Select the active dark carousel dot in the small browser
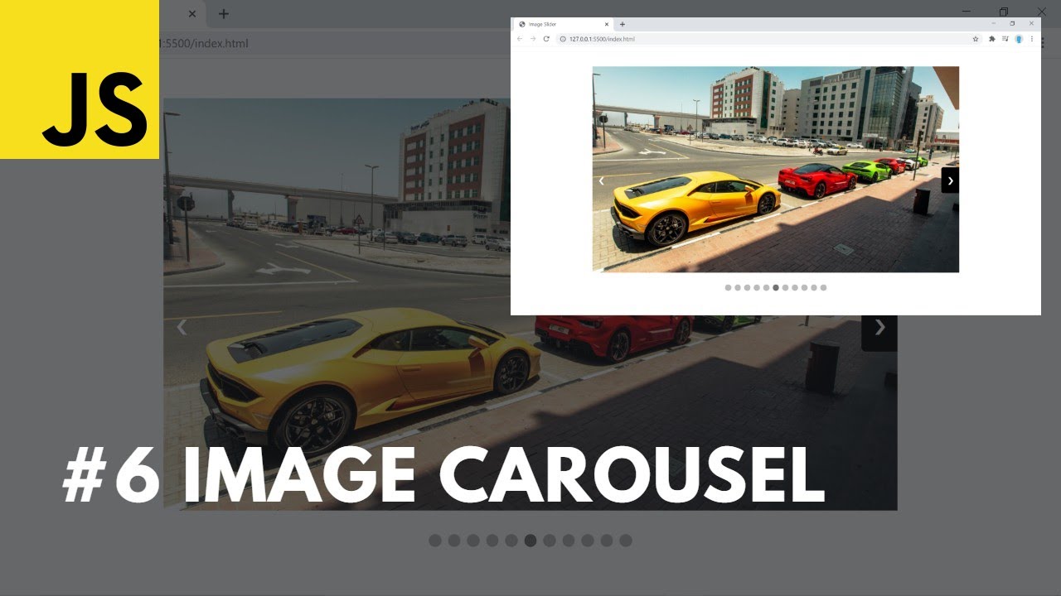Viewport: 1061px width, 596px height. coord(776,288)
